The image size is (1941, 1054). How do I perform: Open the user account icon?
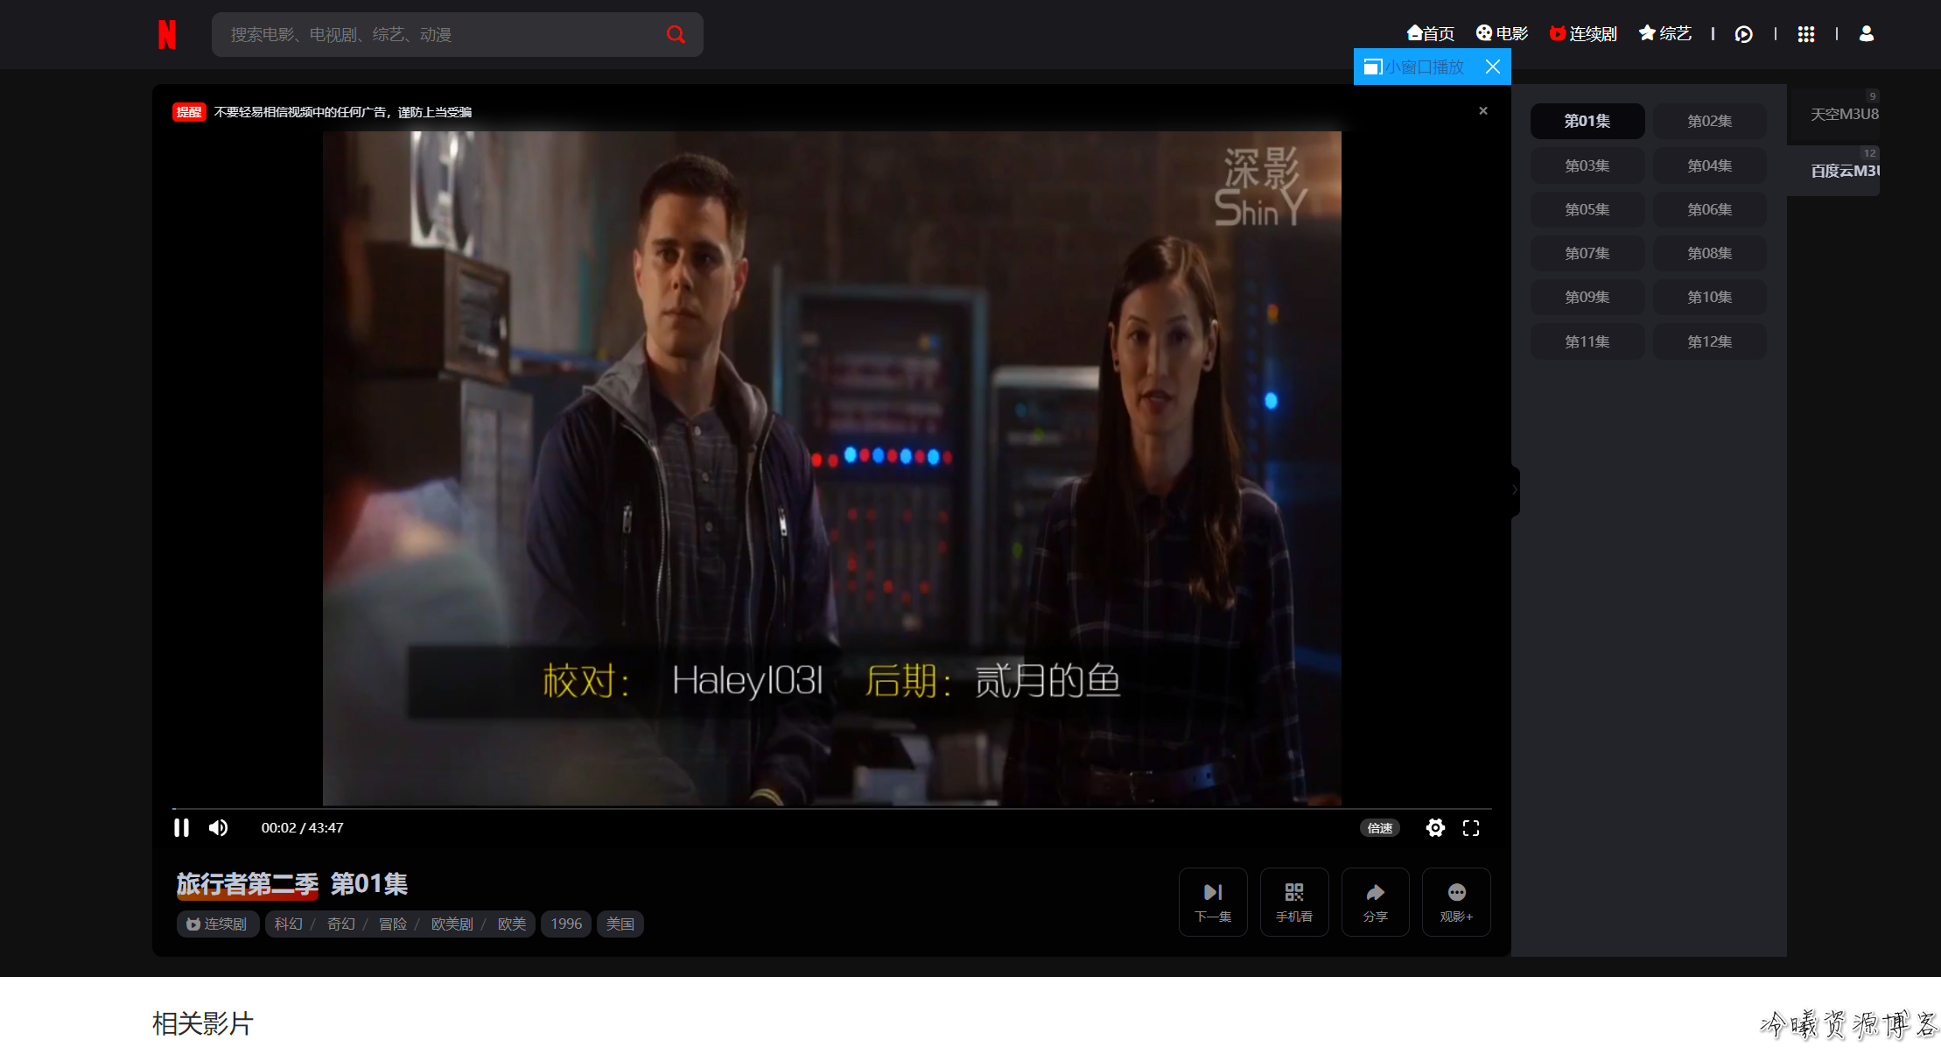(1867, 33)
